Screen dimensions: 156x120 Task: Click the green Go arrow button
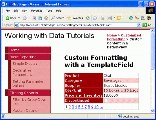click(x=145, y=25)
